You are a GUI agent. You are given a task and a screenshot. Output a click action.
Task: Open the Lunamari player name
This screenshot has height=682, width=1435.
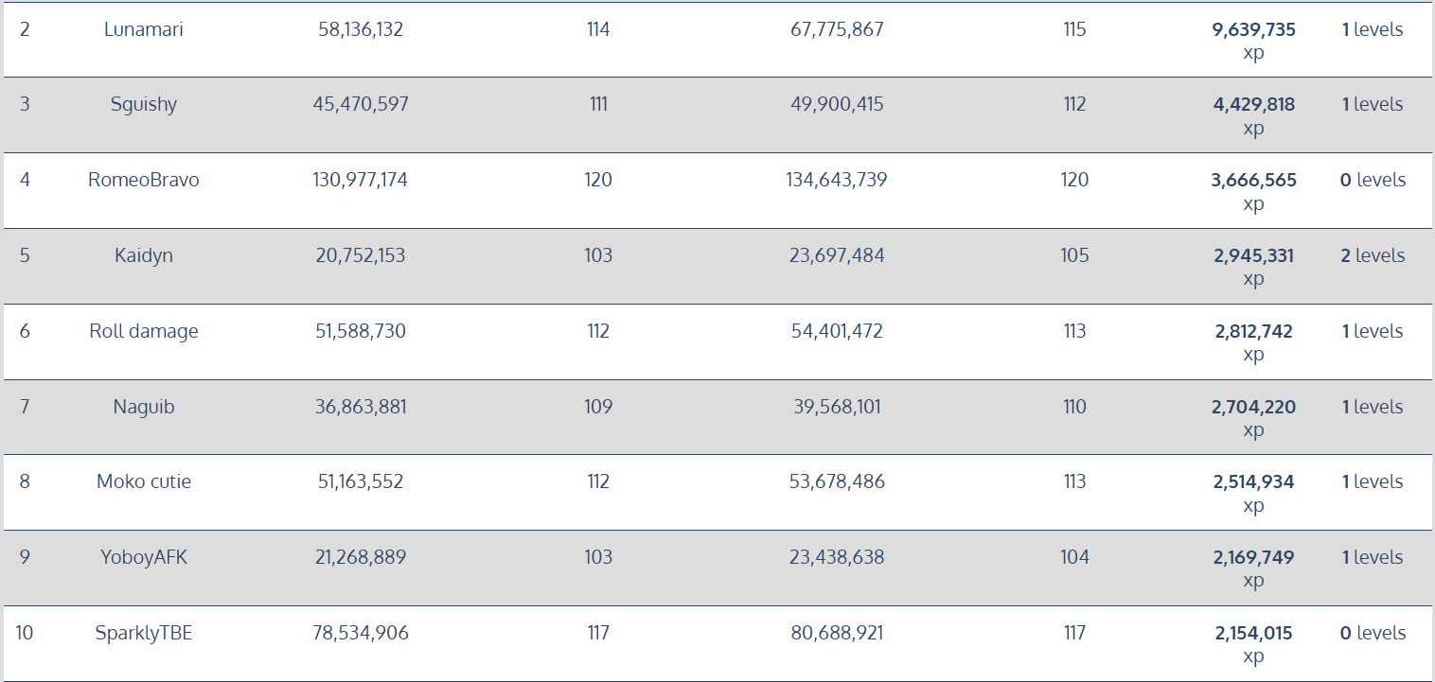(144, 29)
